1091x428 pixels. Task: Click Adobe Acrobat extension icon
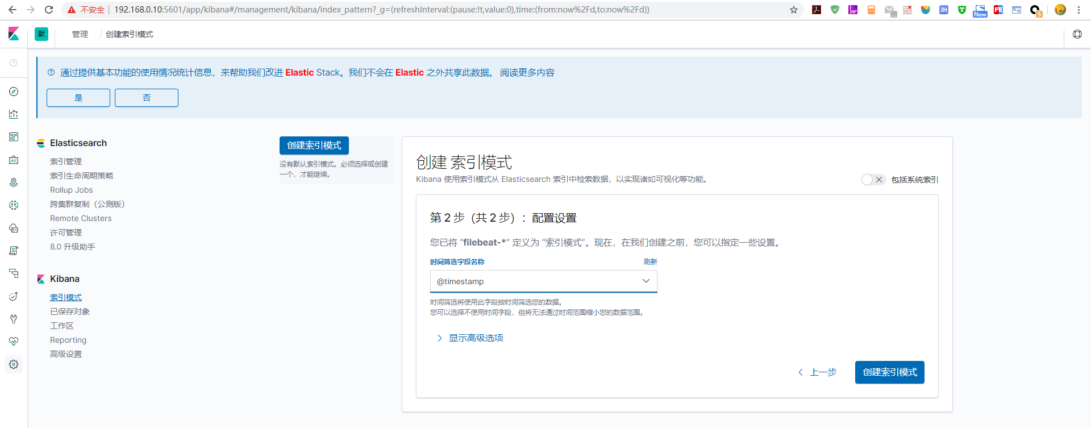(817, 10)
